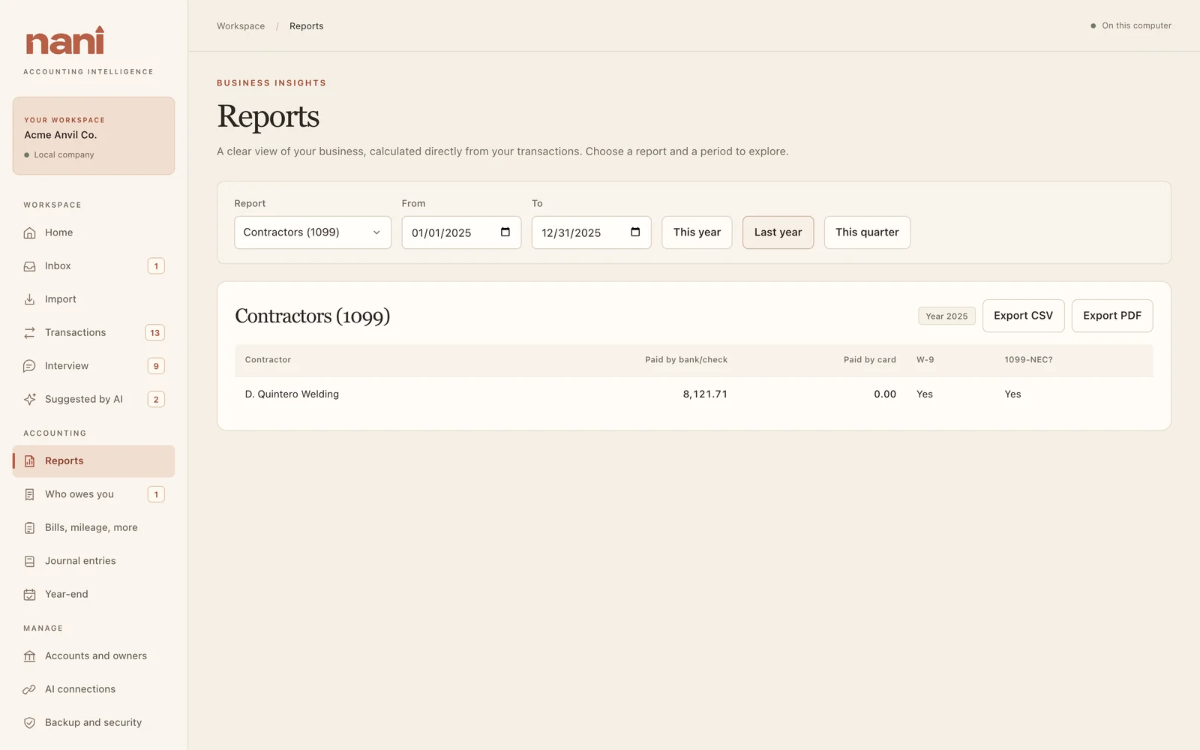Click the Backup and security shield icon
This screenshot has width=1200, height=750.
(29, 723)
